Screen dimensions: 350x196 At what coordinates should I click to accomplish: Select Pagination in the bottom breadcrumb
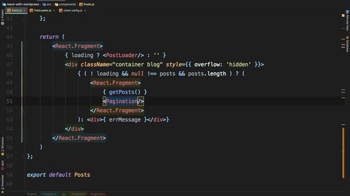(x=98, y=194)
